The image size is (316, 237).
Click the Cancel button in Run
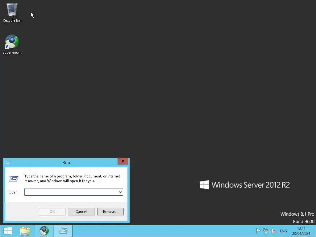[81, 212]
